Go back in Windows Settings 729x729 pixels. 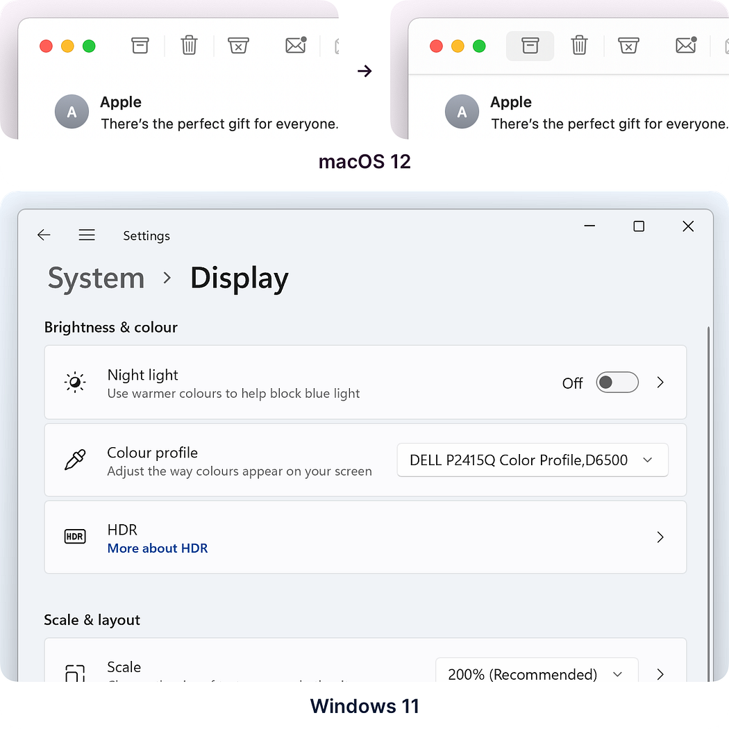pos(44,235)
